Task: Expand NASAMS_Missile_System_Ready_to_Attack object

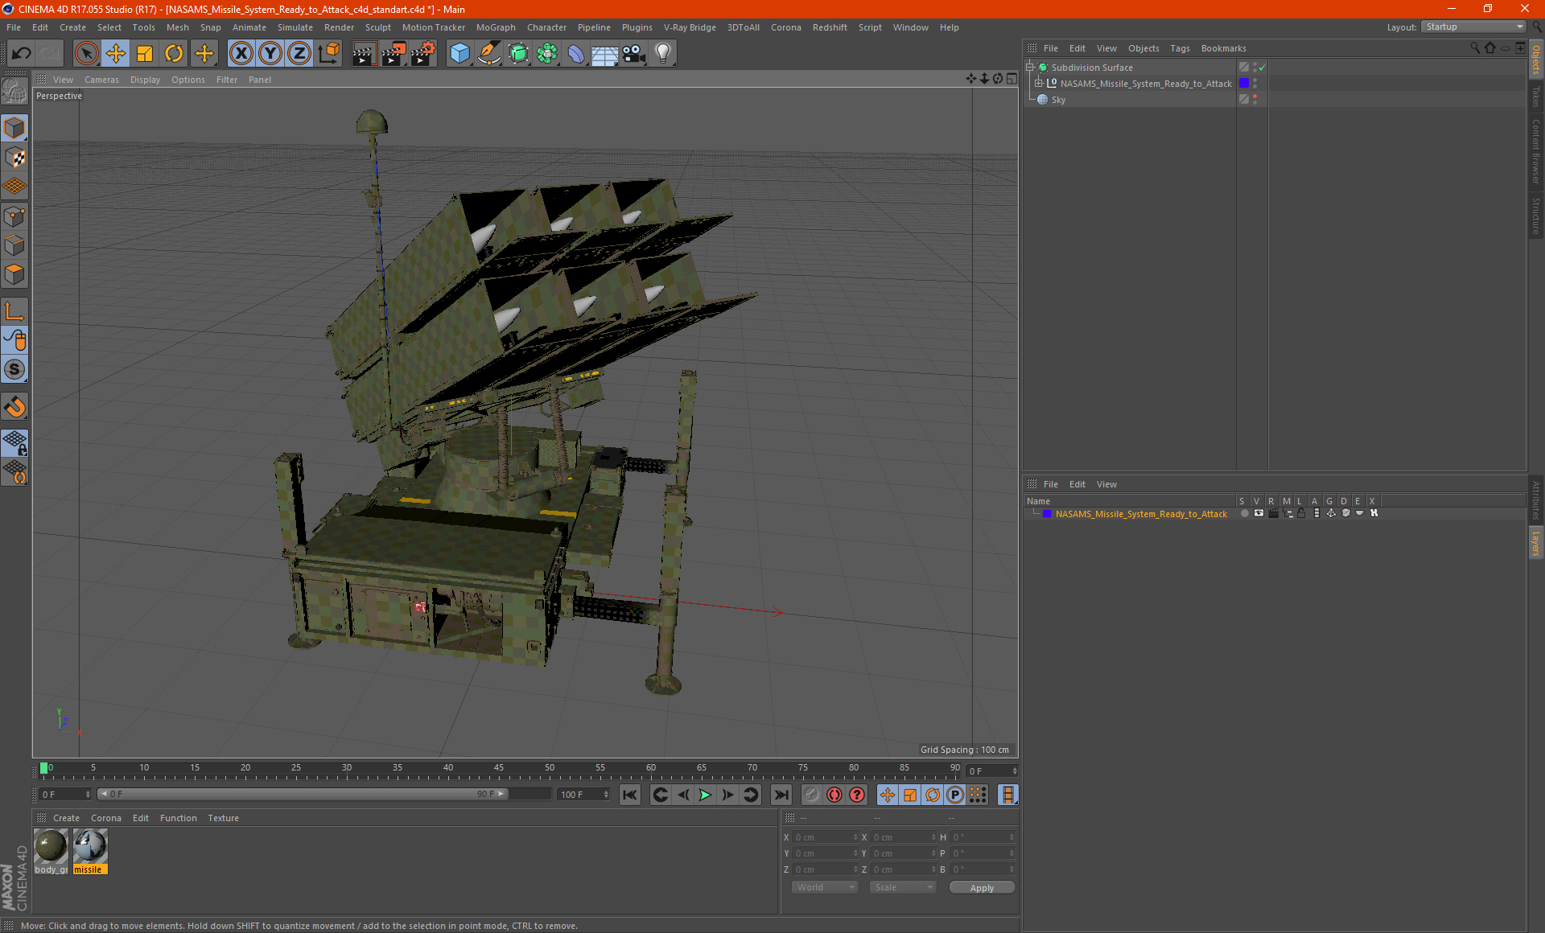Action: [x=1039, y=83]
